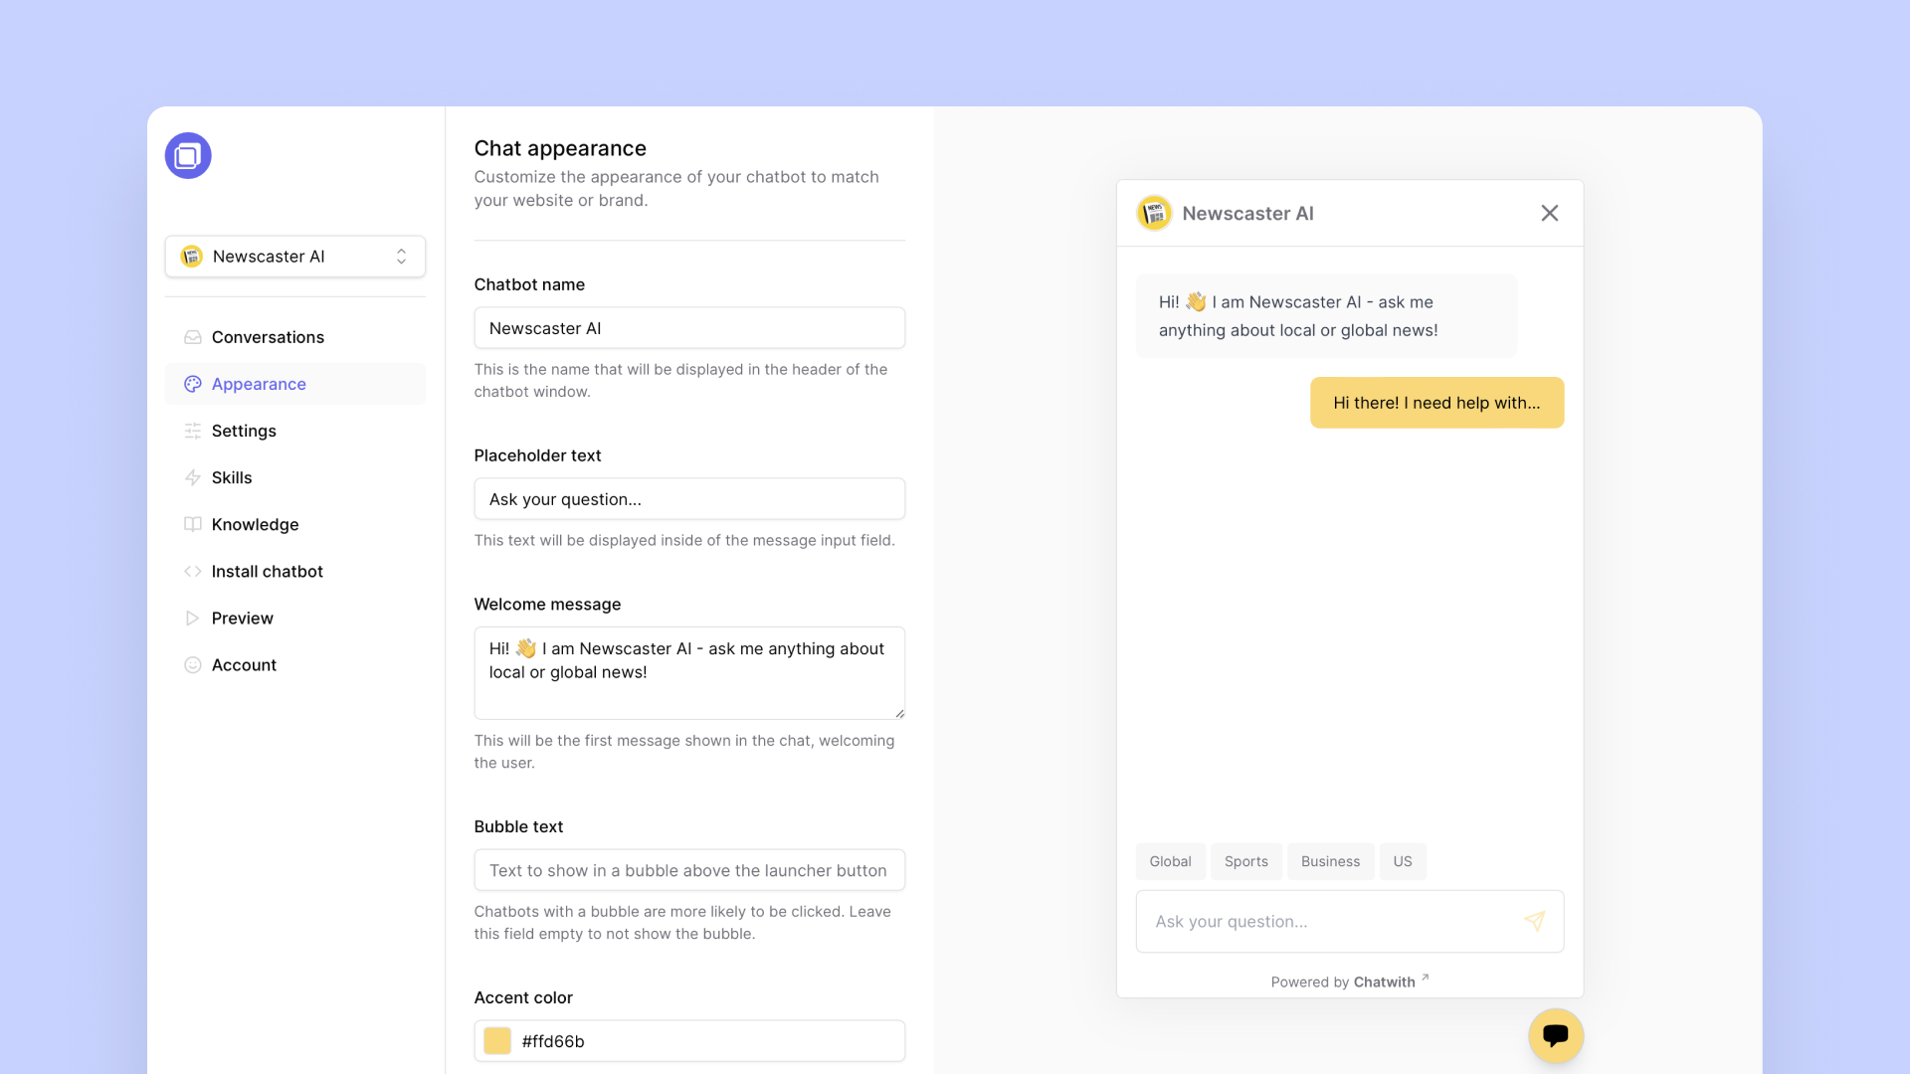Select the Business suggestion chip
The height and width of the screenshot is (1074, 1910).
[x=1330, y=861]
